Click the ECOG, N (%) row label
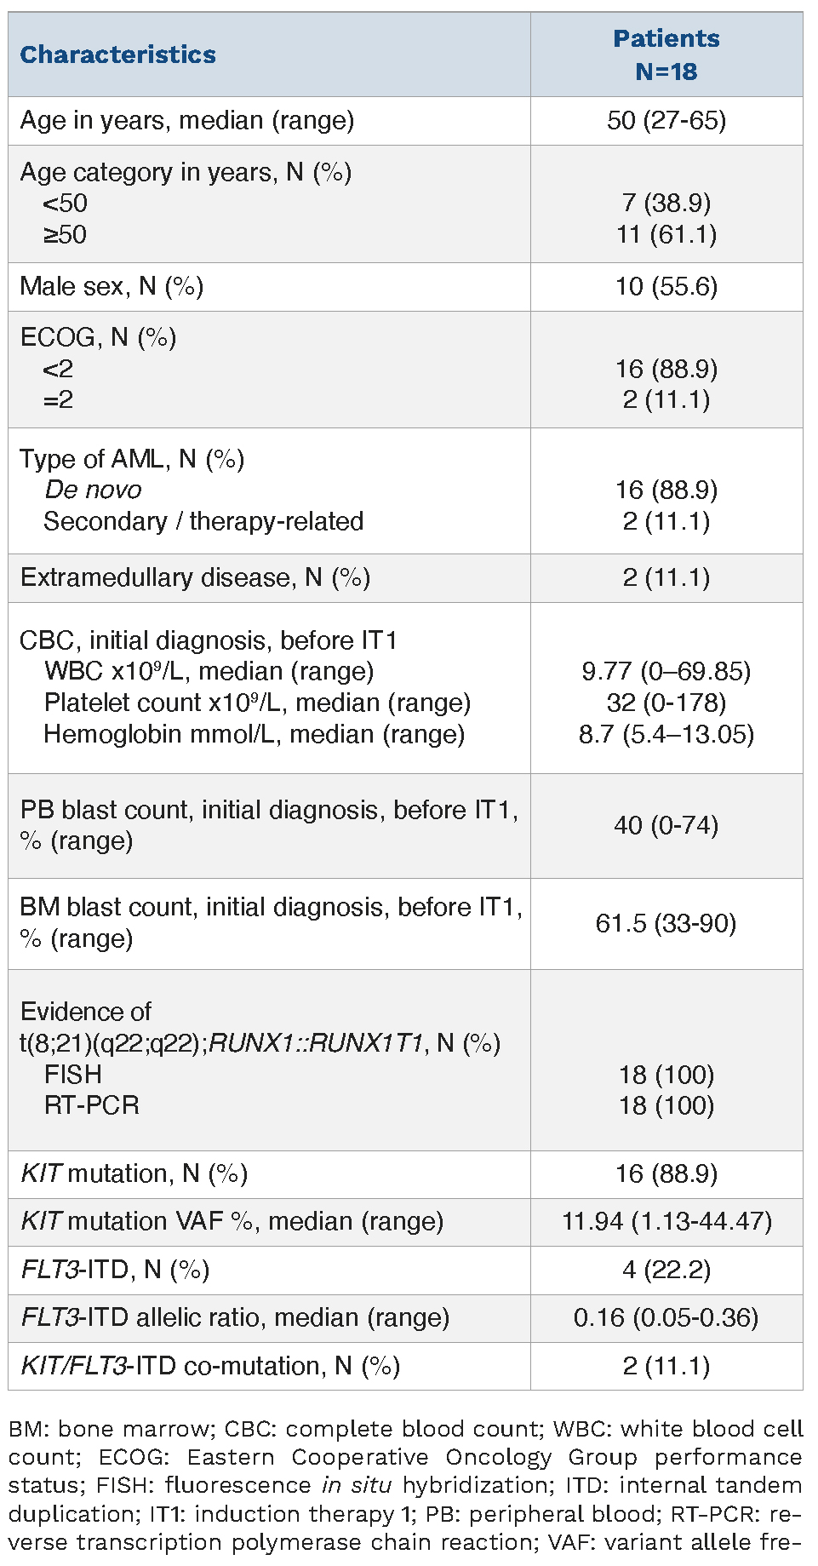 click(x=98, y=337)
